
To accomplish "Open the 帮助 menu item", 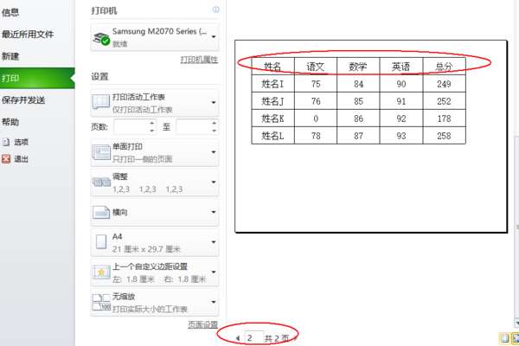I will click(x=10, y=122).
